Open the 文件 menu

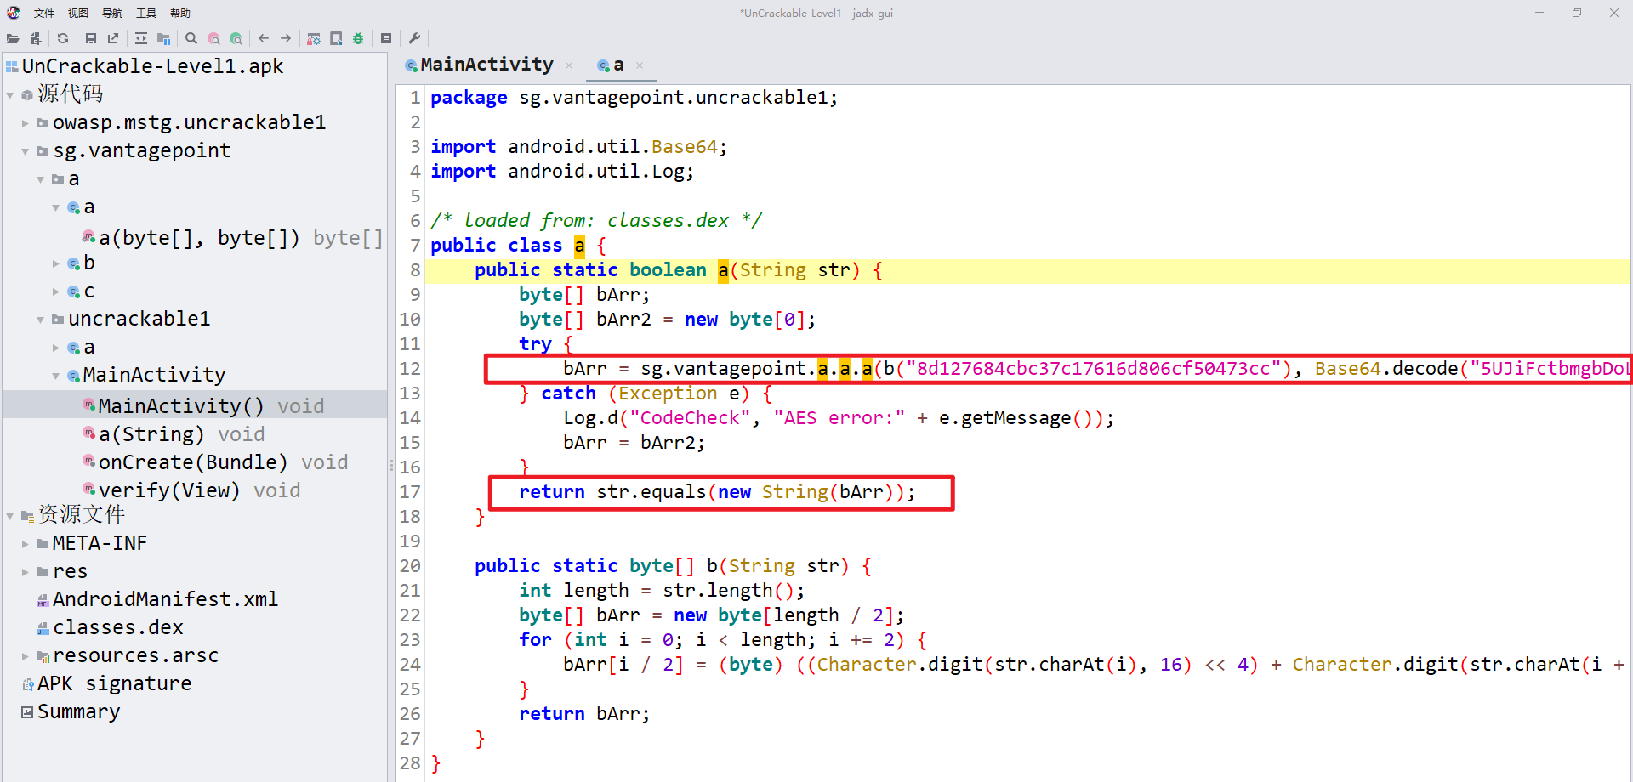click(44, 13)
